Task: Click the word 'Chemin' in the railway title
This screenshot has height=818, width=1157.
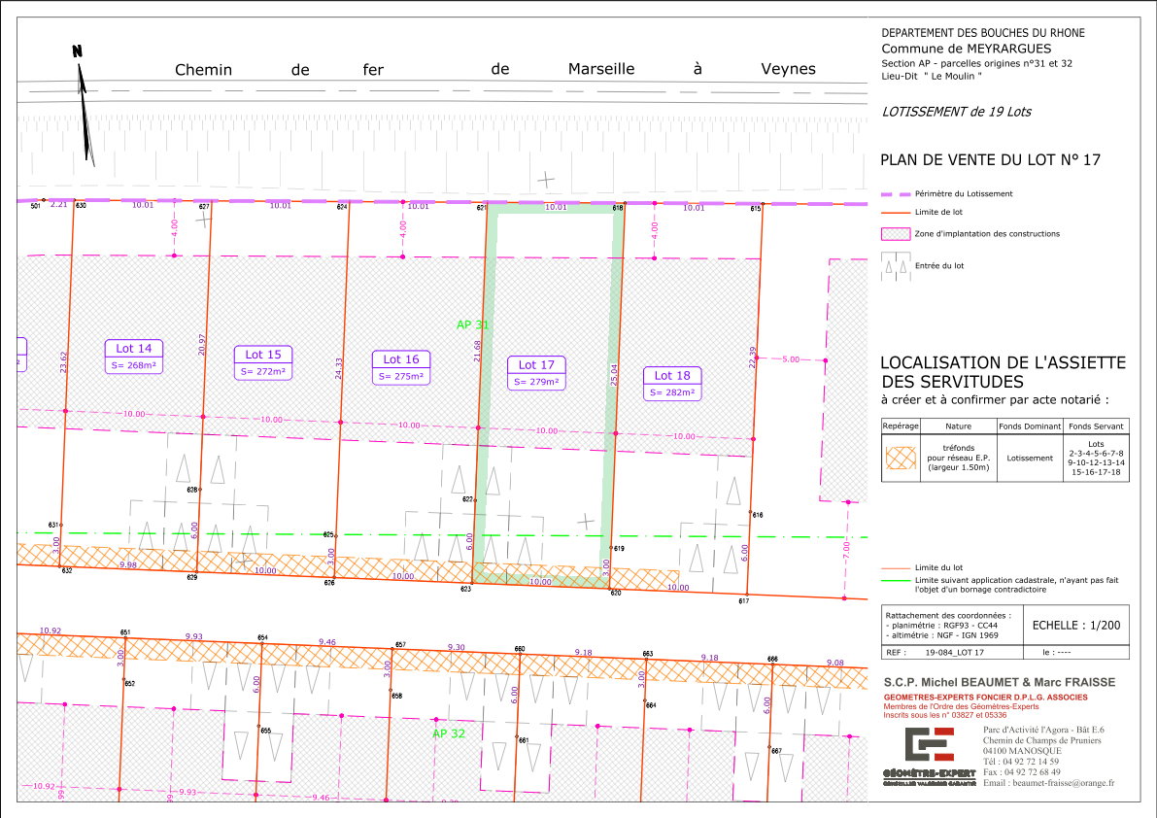Action: (x=204, y=69)
